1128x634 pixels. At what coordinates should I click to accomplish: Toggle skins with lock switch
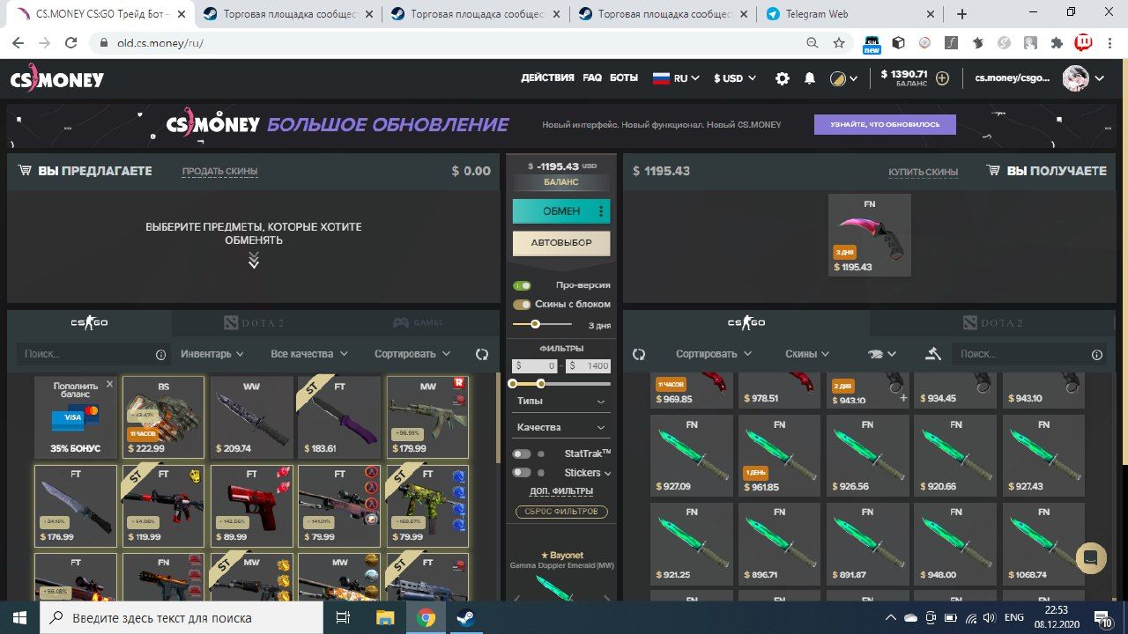[x=523, y=305]
